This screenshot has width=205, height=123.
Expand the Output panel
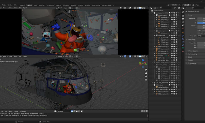pyautogui.click(x=189, y=57)
